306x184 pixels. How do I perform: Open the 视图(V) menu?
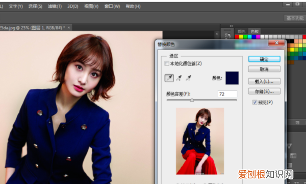(91, 6)
